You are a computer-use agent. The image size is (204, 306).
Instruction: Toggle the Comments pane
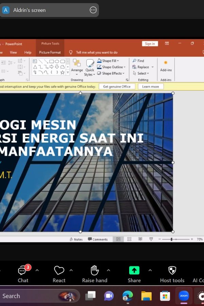pyautogui.click(x=98, y=239)
